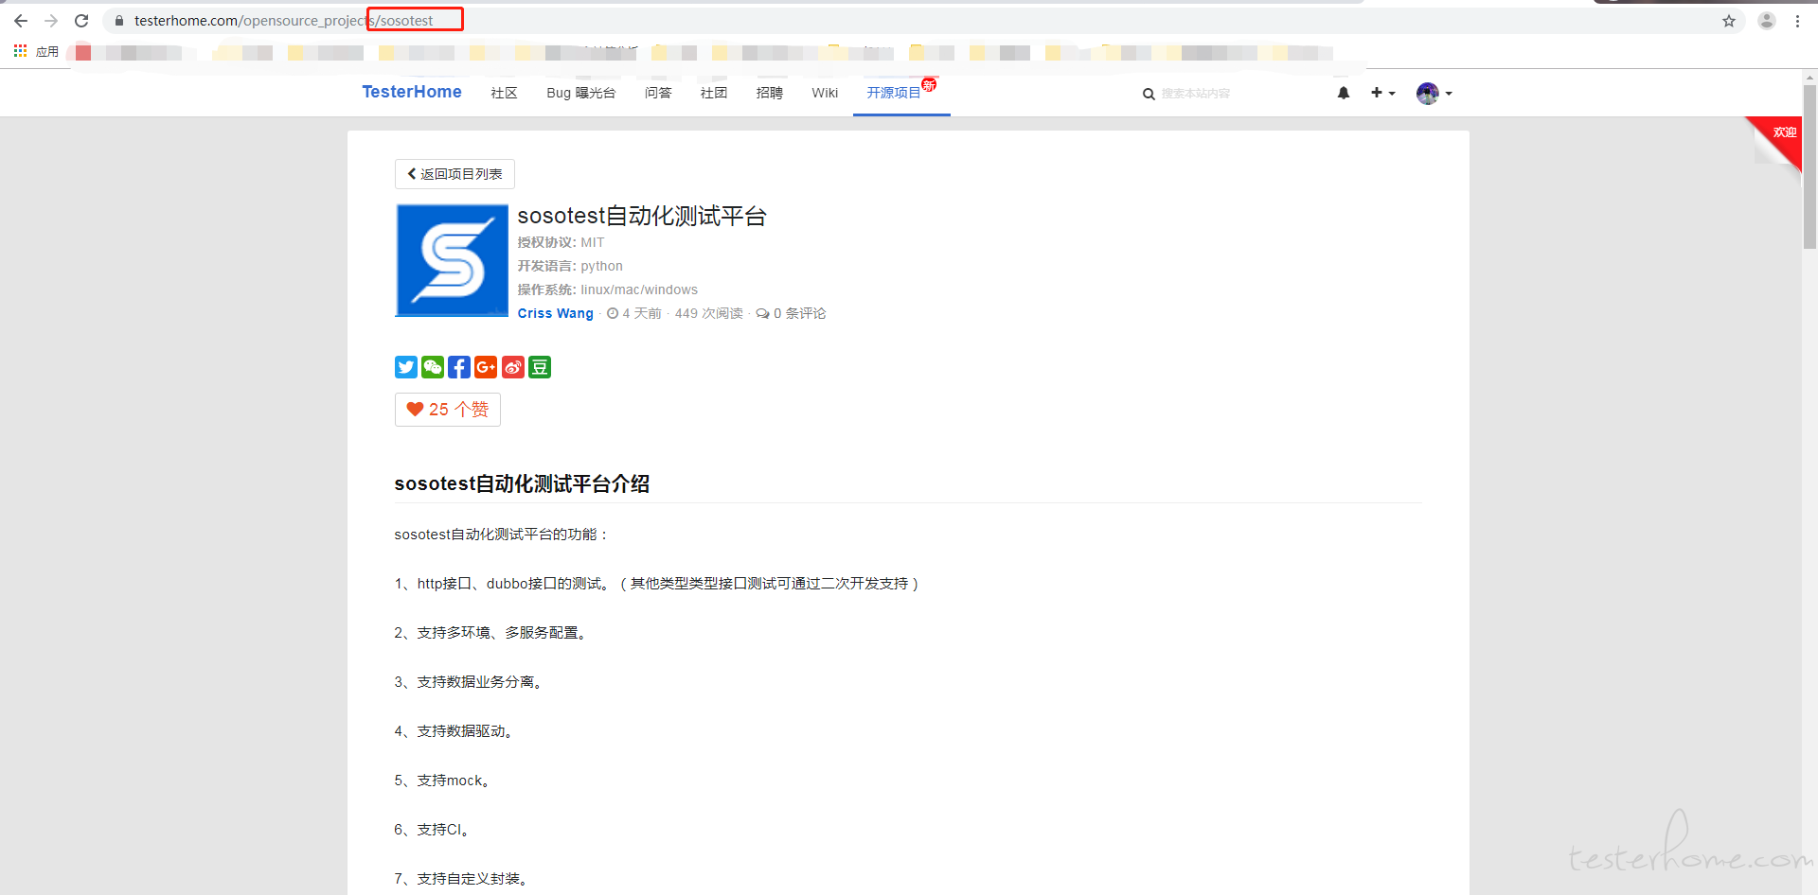Open Chrome's three-dot menu

1797,21
